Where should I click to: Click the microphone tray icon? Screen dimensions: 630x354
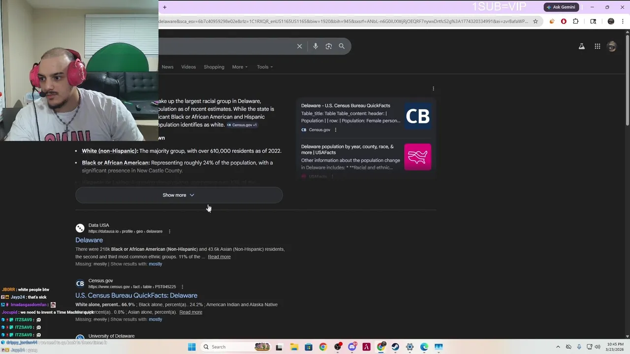579,347
